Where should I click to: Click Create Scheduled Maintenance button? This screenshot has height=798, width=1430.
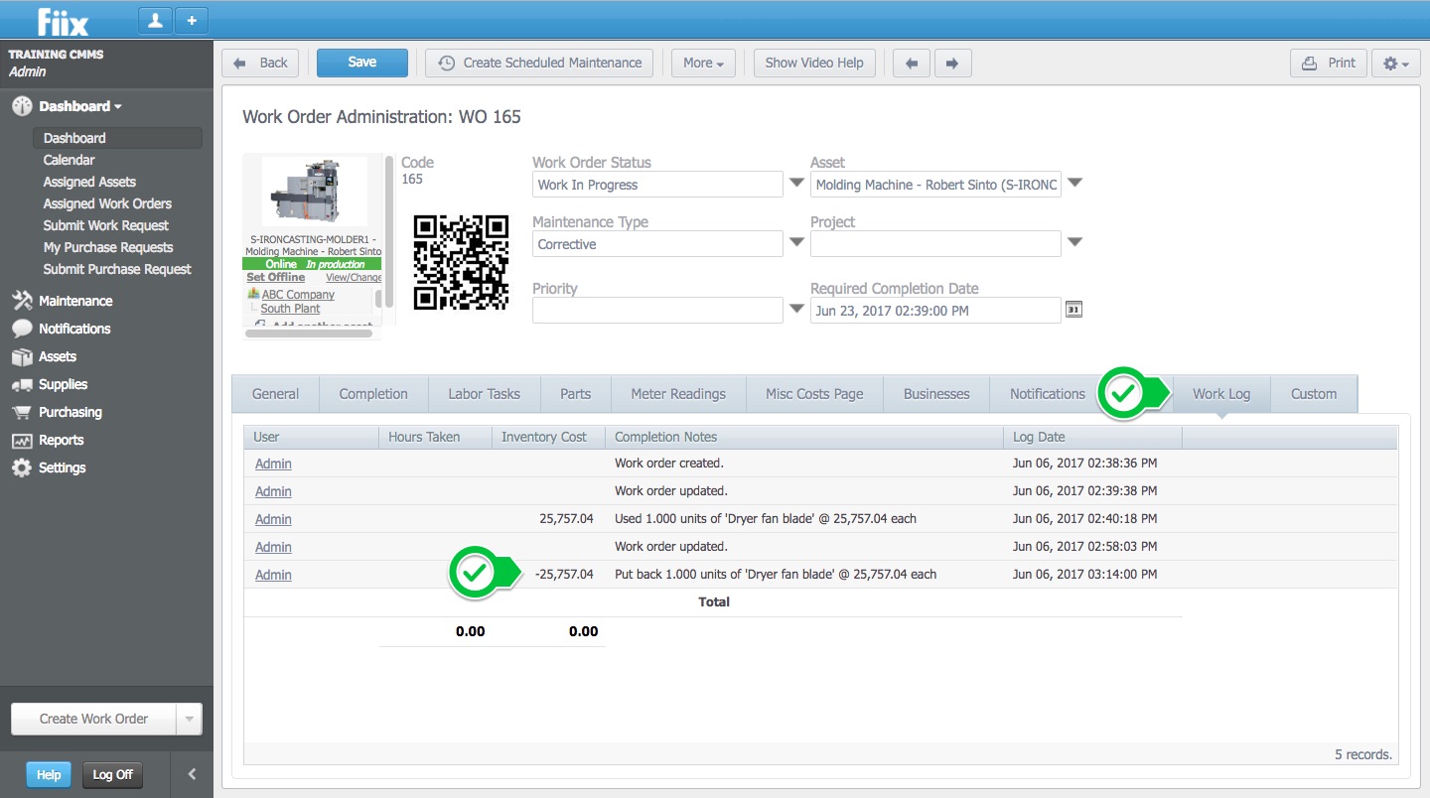pos(539,63)
